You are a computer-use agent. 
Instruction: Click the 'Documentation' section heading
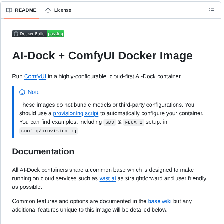(43, 151)
